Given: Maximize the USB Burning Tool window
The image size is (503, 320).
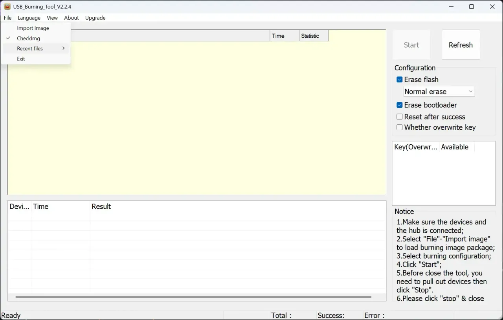Looking at the screenshot, I should coord(472,7).
